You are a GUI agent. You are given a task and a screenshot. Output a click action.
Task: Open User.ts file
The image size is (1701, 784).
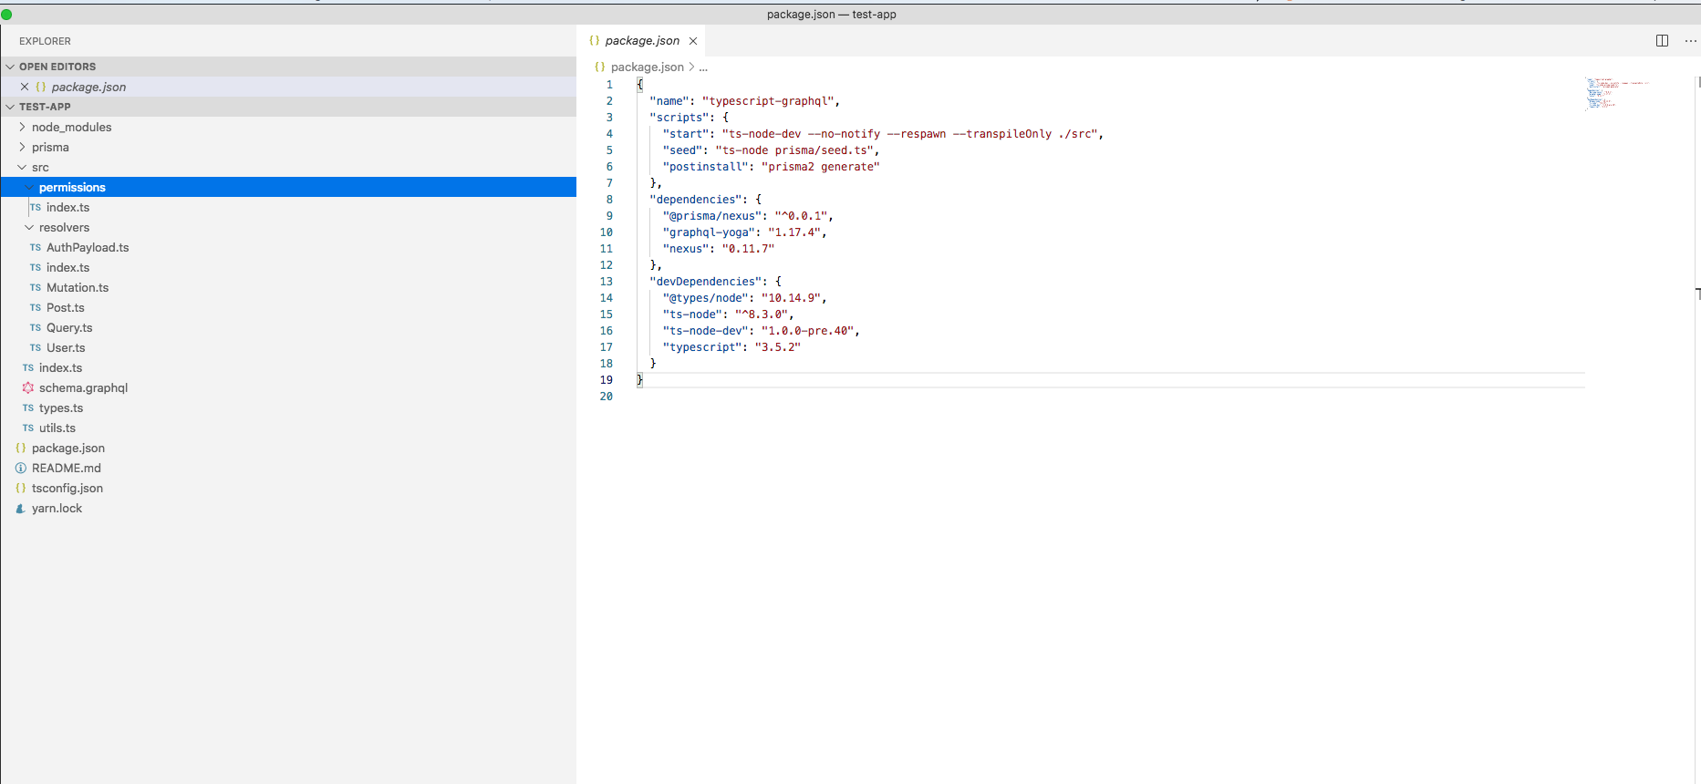pos(66,347)
